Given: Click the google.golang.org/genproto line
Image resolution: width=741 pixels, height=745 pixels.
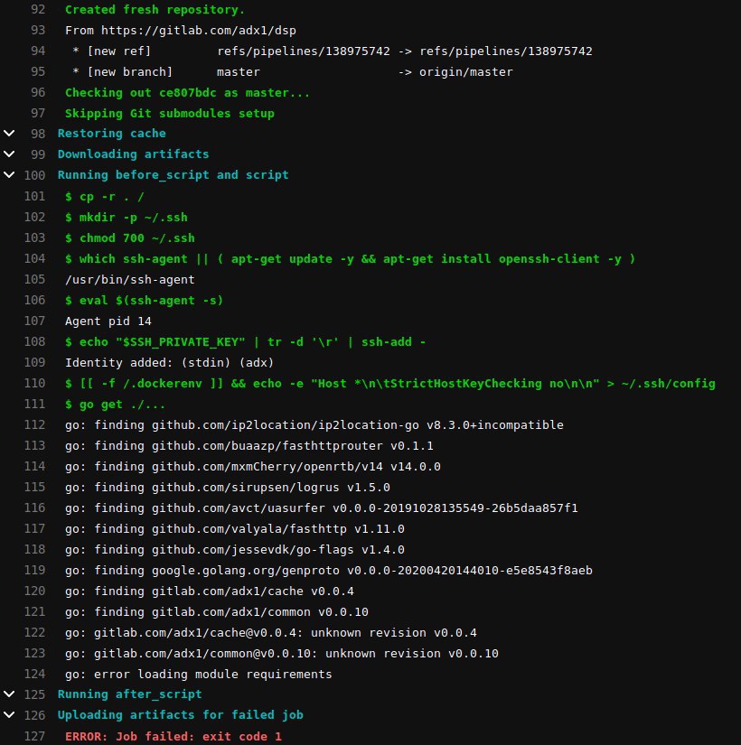Looking at the screenshot, I should click(329, 571).
